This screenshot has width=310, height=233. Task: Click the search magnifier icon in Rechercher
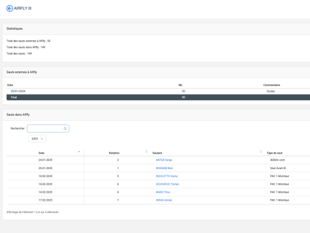click(65, 128)
